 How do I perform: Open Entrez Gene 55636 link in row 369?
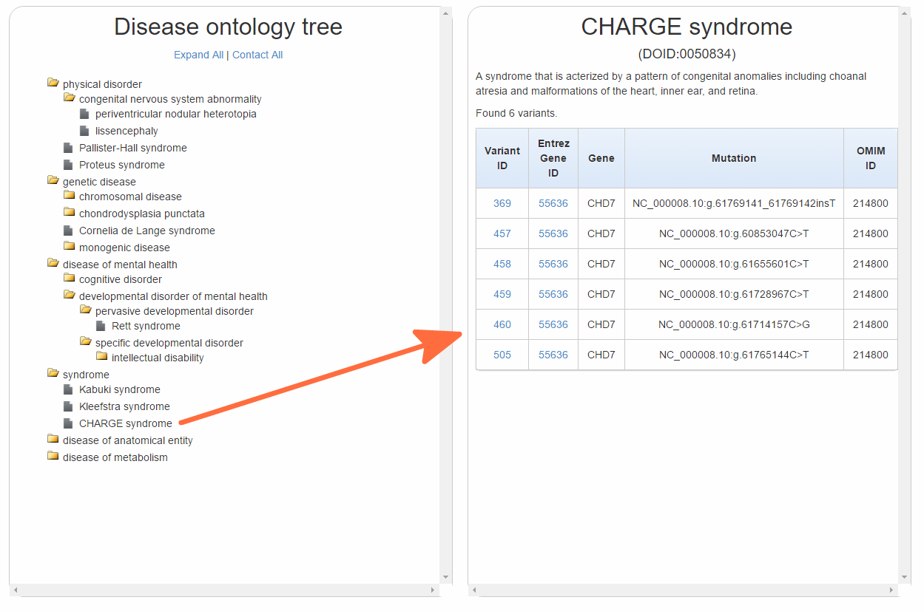[553, 203]
